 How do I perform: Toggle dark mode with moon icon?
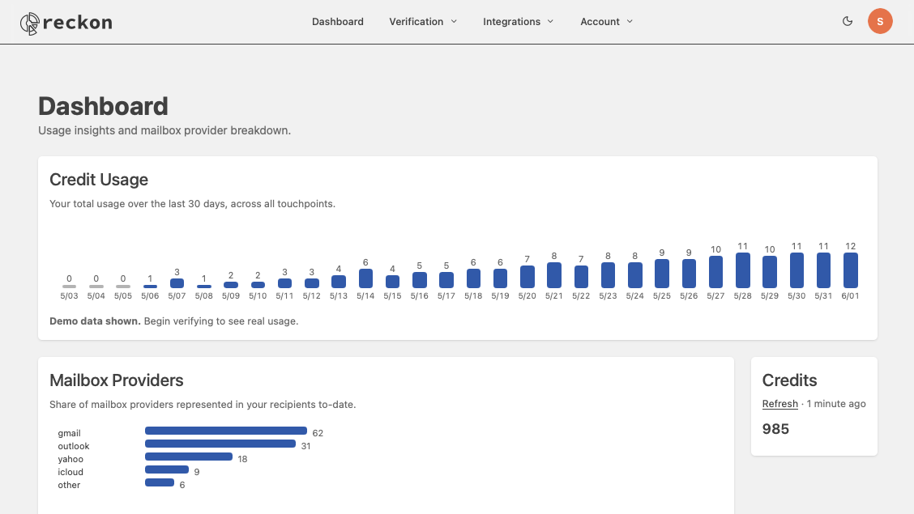[848, 22]
